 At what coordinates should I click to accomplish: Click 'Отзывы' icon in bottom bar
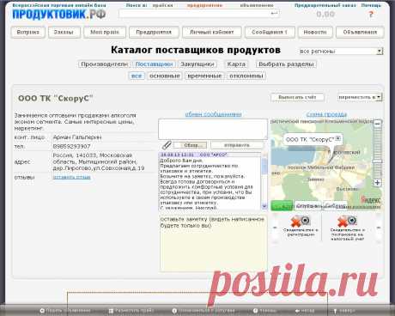255,310
